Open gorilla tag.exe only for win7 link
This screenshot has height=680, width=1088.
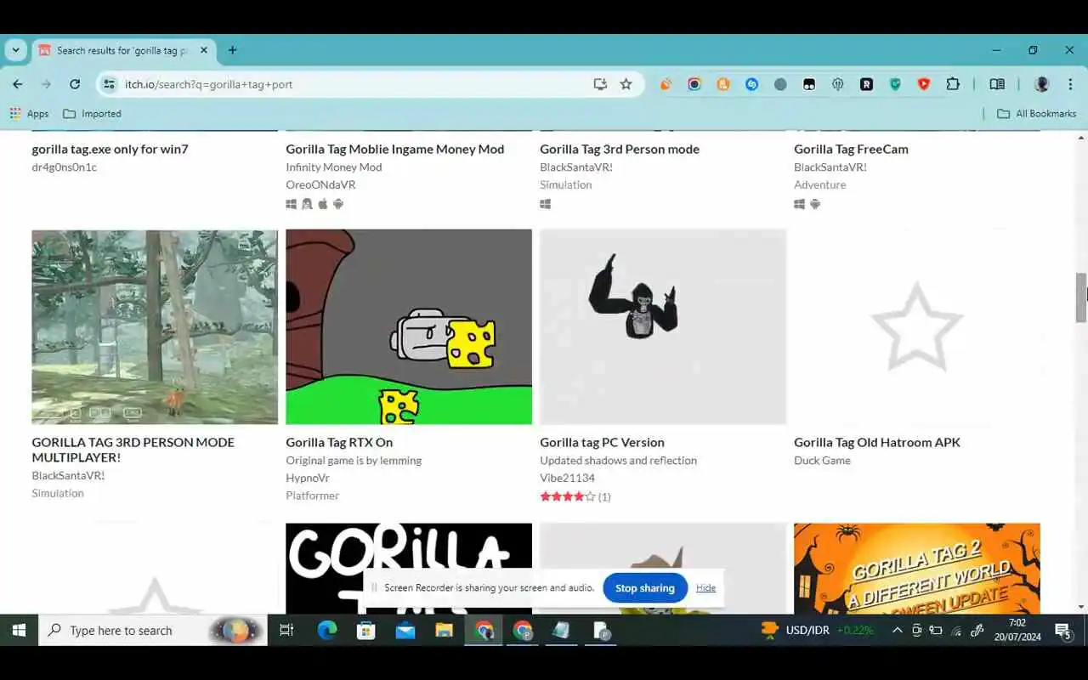pos(110,149)
